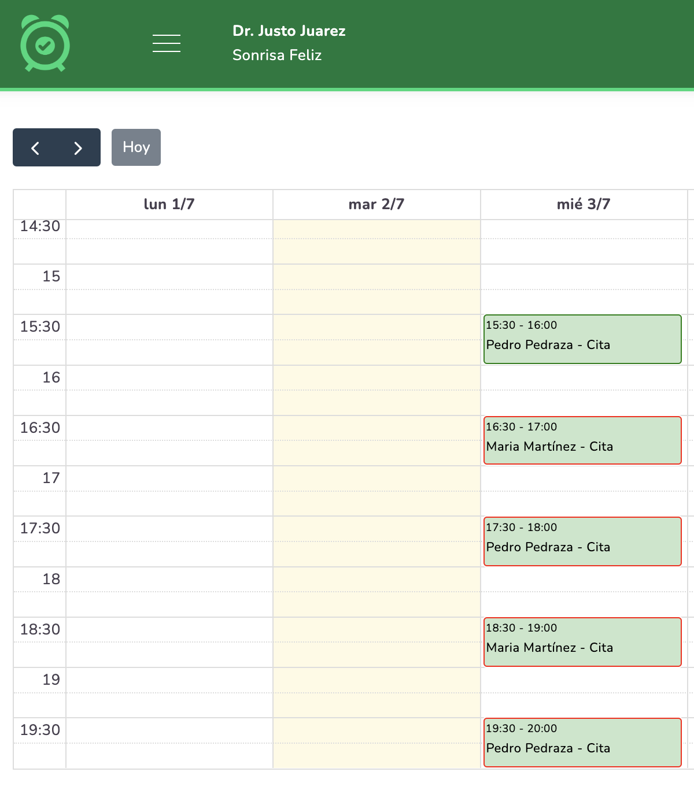
Task: Select the lun 1/7 column header
Action: 169,205
